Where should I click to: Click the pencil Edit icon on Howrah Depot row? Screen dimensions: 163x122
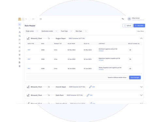(x=90, y=87)
